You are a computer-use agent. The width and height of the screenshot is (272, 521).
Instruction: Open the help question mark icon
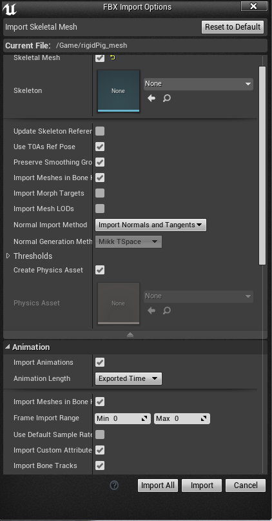point(114,485)
